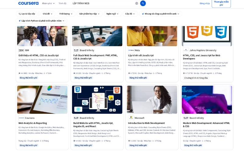Click Dùng thử miễn phí on Microsoft card
Screen dimensions: 244x152
[x=138, y=145]
